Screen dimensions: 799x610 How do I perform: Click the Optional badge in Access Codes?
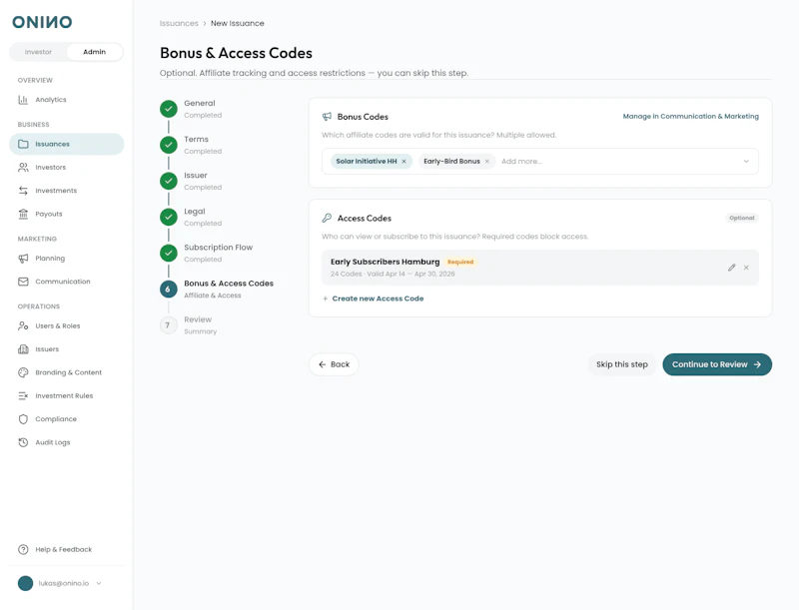pyautogui.click(x=742, y=218)
